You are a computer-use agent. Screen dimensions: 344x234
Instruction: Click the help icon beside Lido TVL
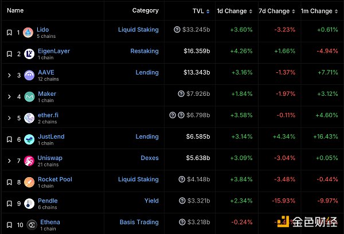[177, 30]
